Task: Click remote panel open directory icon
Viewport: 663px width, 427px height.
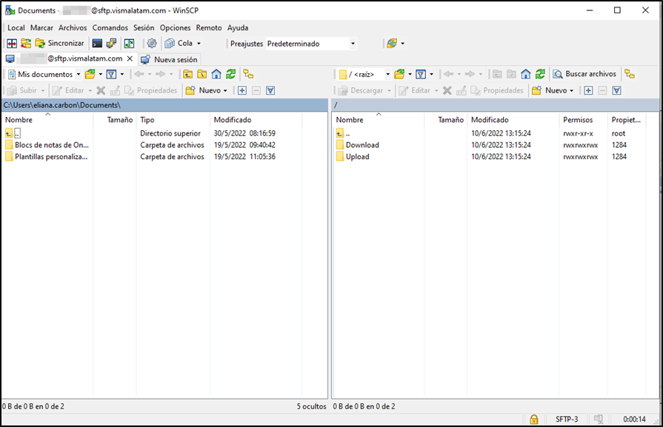Action: (x=399, y=74)
